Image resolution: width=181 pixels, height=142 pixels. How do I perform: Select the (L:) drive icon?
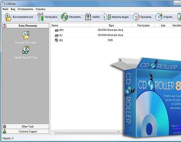point(57,35)
